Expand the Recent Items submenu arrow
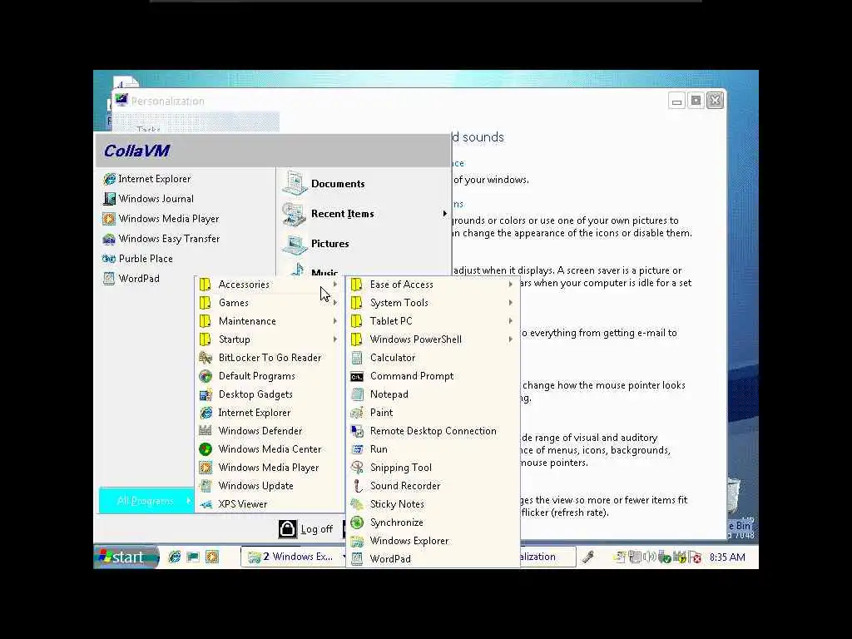 coord(444,214)
